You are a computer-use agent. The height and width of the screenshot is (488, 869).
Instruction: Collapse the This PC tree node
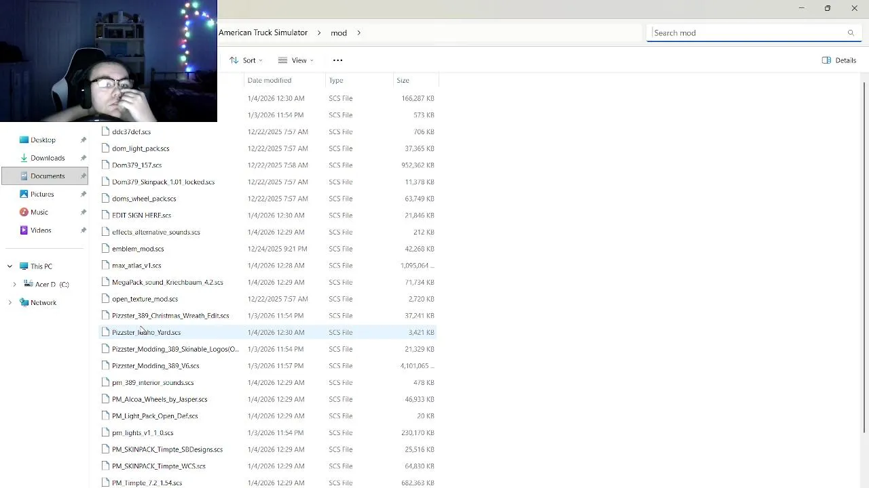(10, 266)
